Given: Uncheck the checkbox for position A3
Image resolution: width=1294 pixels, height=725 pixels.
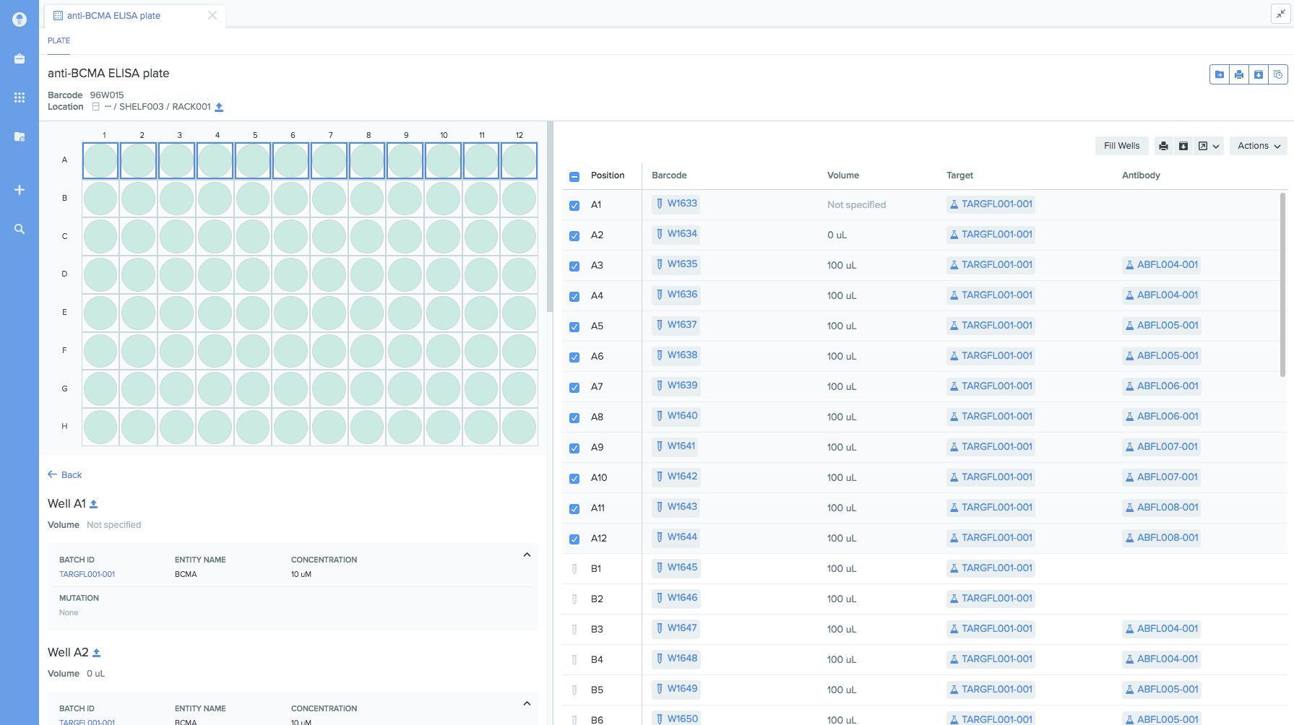Looking at the screenshot, I should (574, 266).
